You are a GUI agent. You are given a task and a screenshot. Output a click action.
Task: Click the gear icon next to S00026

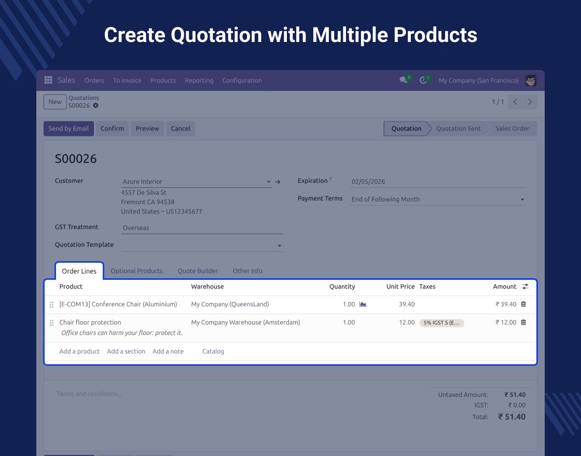[95, 106]
